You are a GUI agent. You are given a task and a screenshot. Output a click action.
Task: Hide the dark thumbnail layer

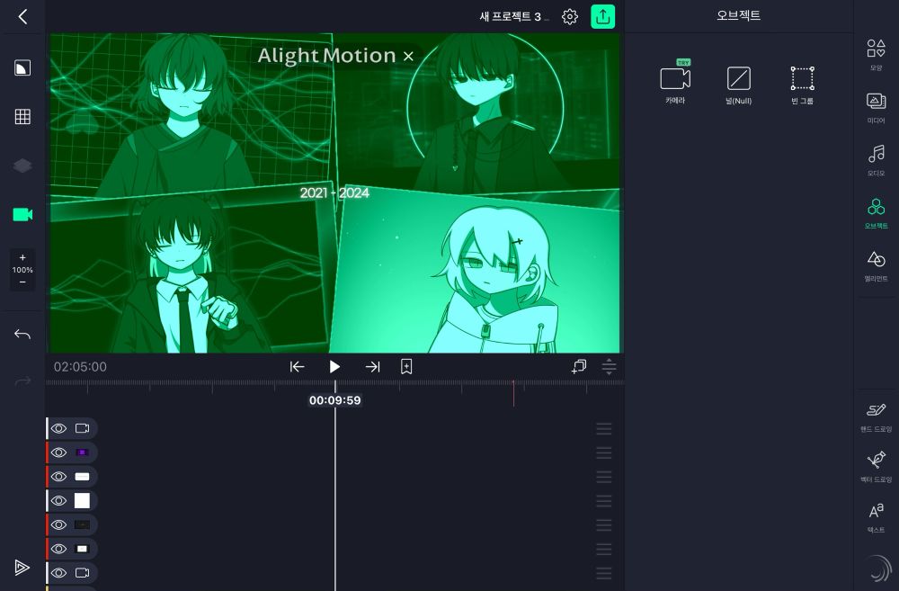(58, 525)
